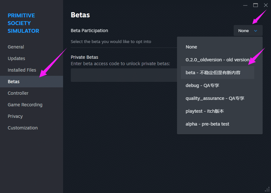Select the Betas tab in sidebar
This screenshot has height=193, width=271.
32,82
